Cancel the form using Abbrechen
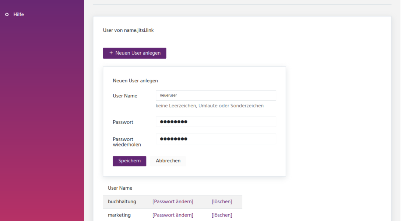The image size is (405, 221). [168, 161]
